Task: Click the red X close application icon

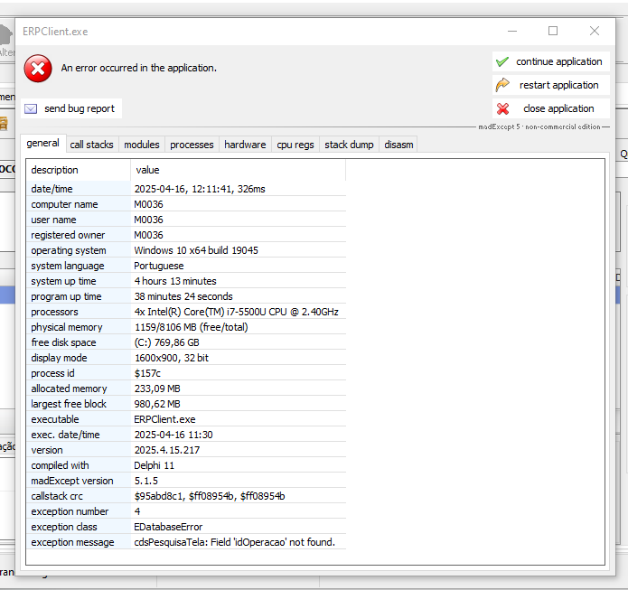Action: tap(502, 108)
